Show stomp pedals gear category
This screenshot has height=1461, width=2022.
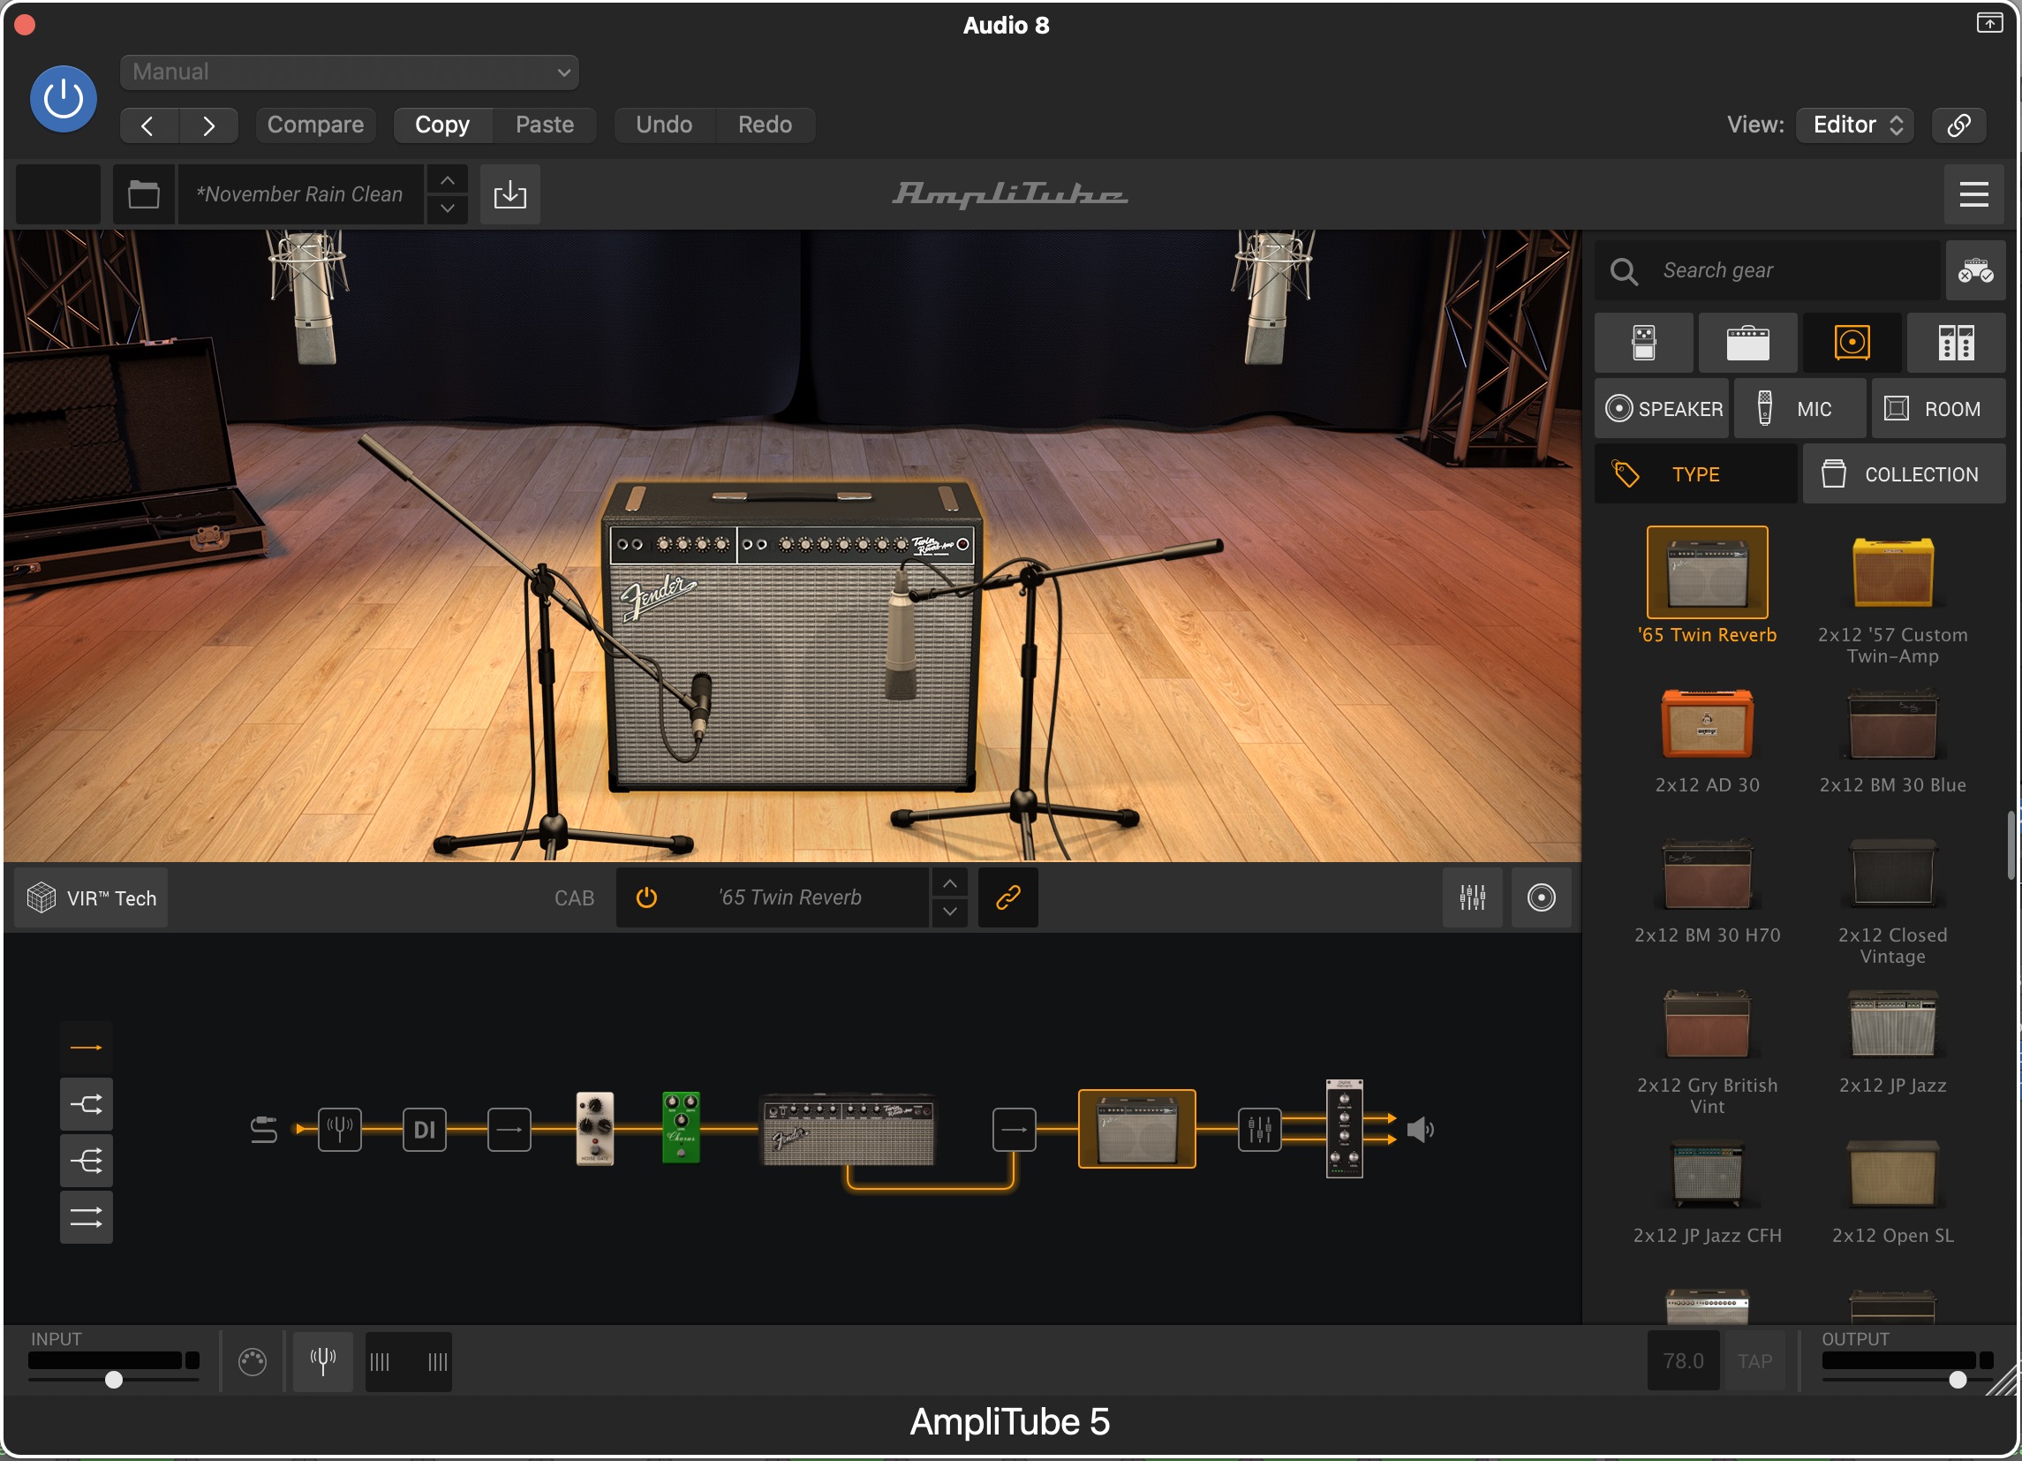click(1644, 344)
